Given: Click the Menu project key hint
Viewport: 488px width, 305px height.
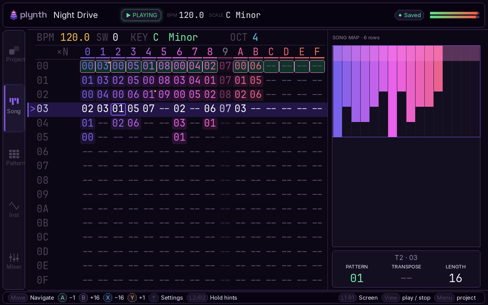Looking at the screenshot, I should (x=444, y=298).
